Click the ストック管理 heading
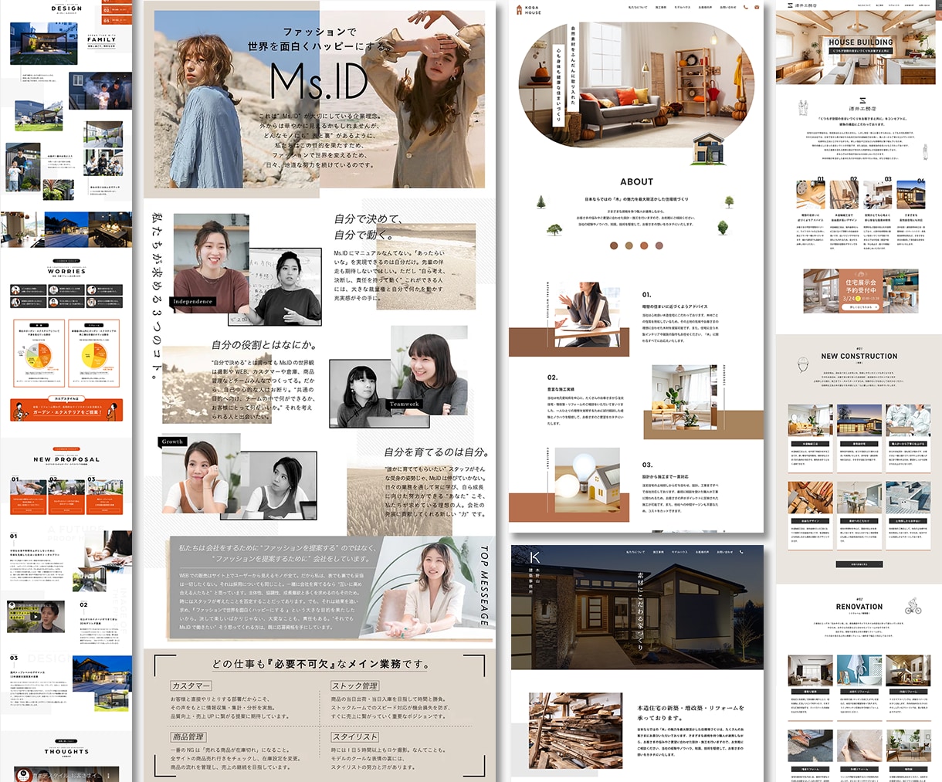 click(354, 686)
